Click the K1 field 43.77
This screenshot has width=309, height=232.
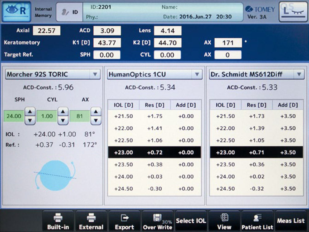coord(107,43)
